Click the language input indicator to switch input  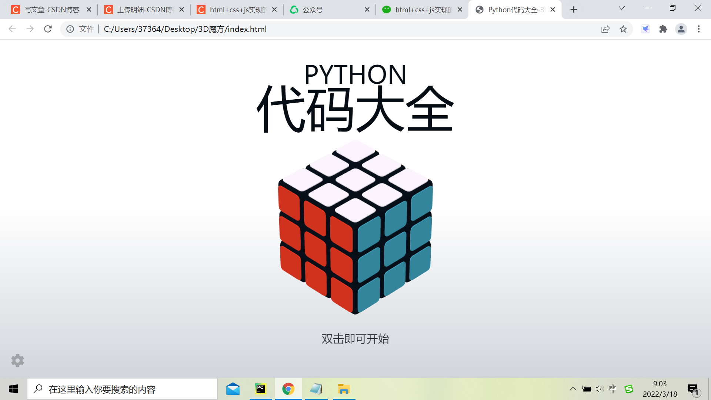612,389
